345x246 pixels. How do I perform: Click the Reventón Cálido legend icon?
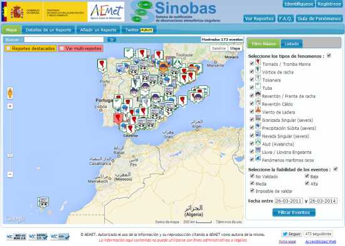(258, 102)
